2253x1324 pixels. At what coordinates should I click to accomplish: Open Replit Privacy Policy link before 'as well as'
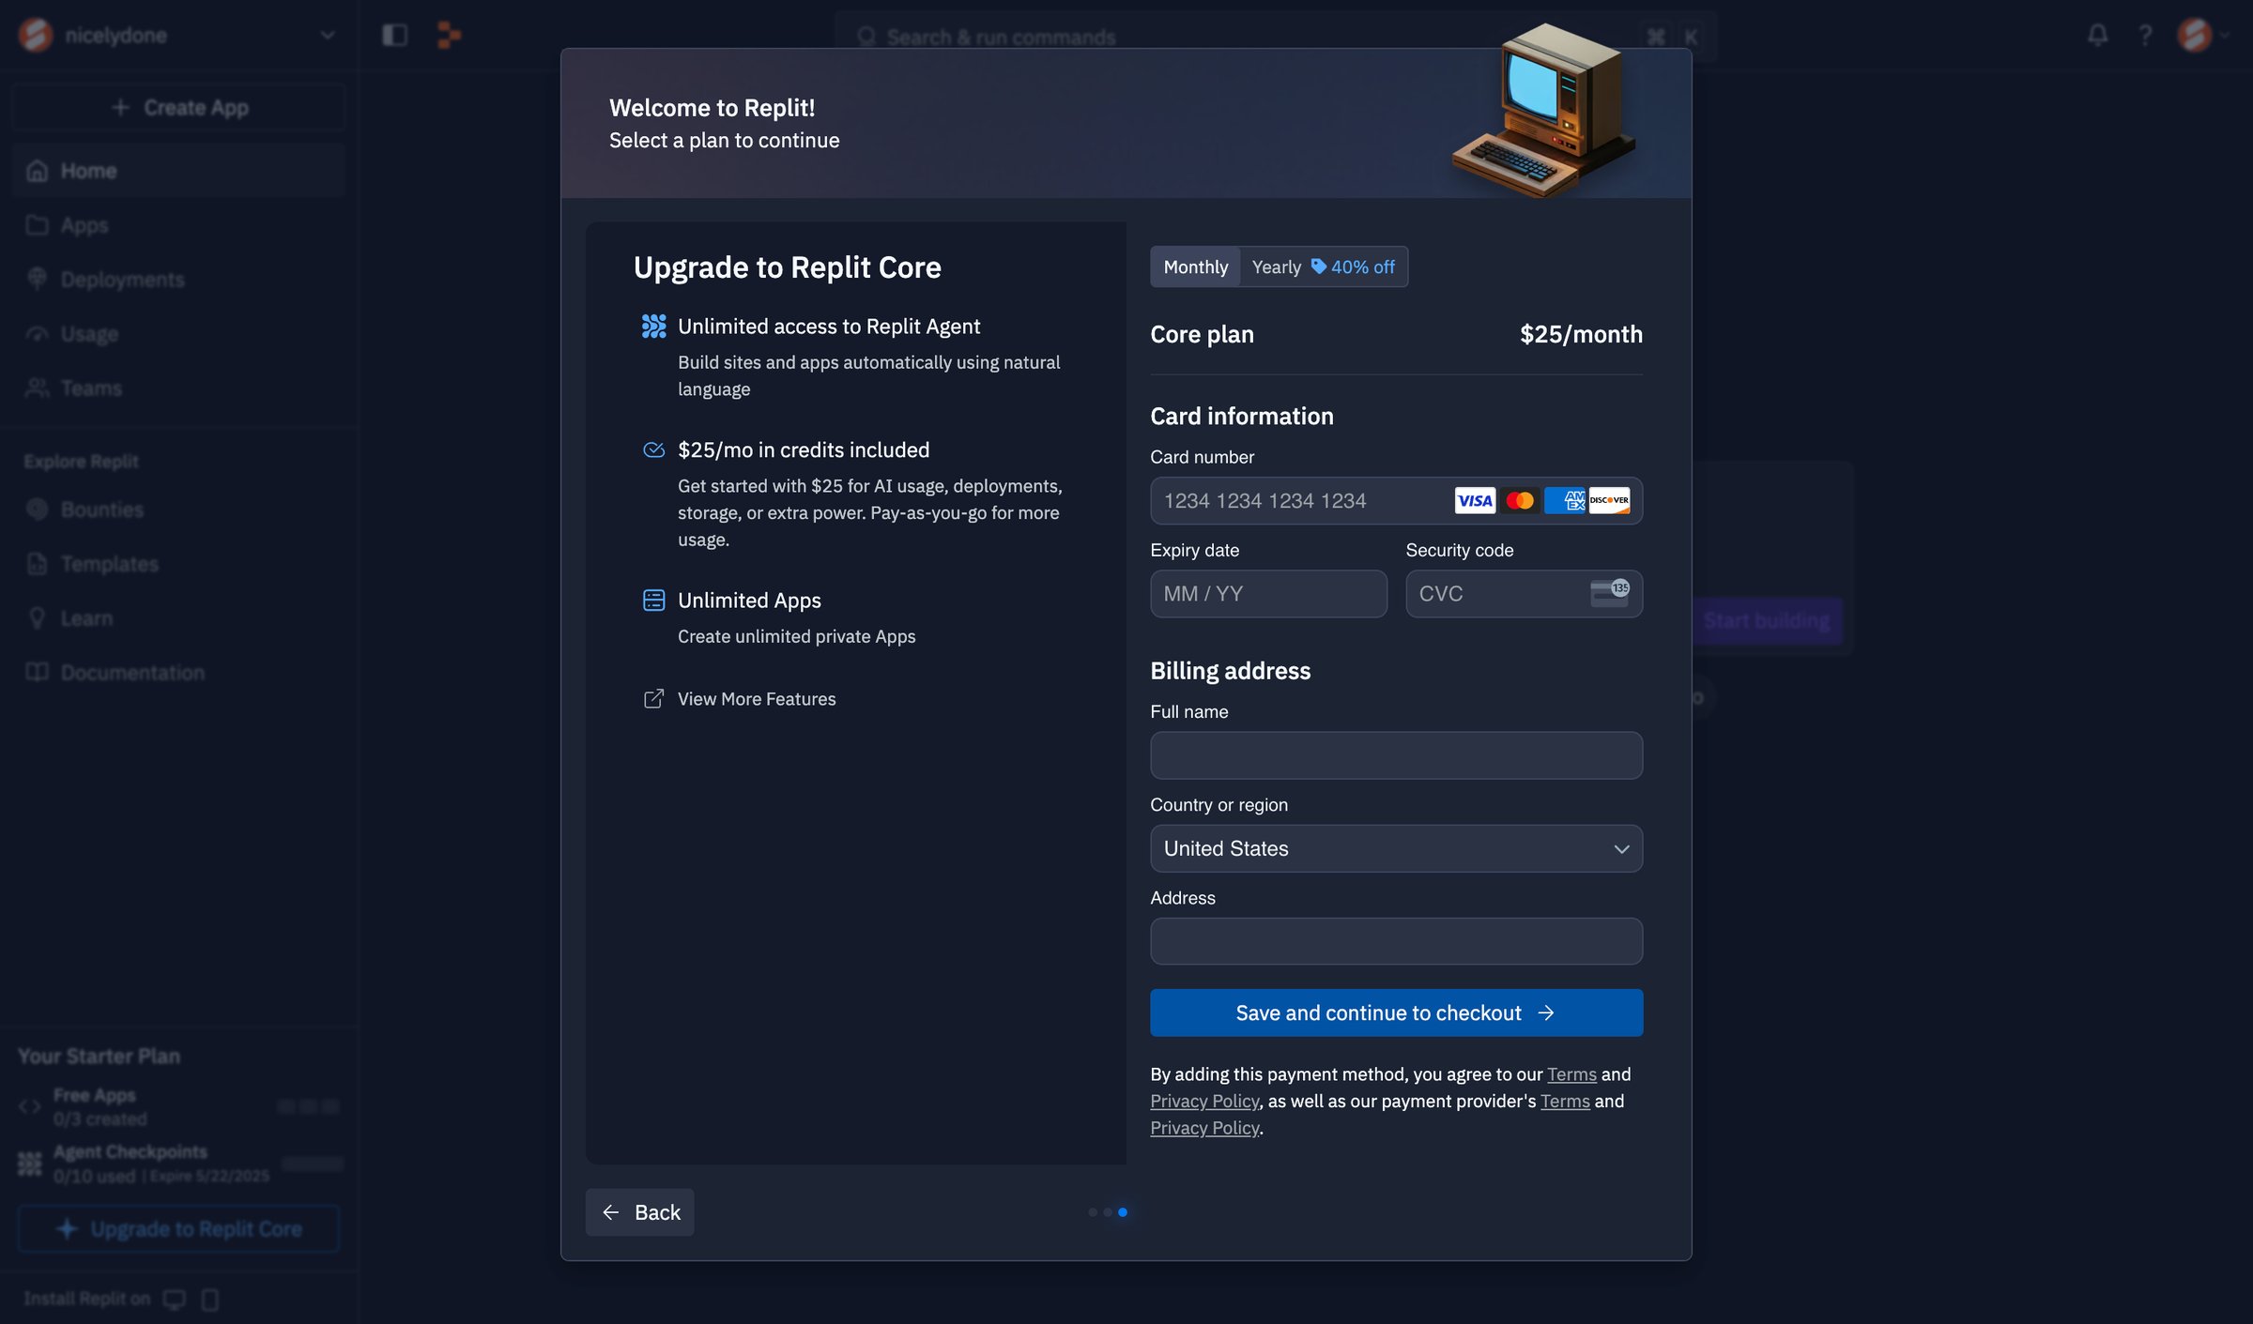[x=1204, y=1101]
